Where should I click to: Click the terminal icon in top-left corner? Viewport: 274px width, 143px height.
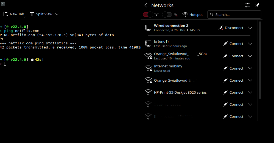(3, 4)
